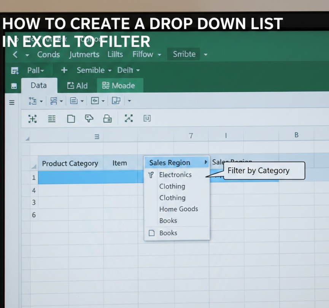Click the Smibte button in top bar
The height and width of the screenshot is (308, 329).
(x=184, y=54)
